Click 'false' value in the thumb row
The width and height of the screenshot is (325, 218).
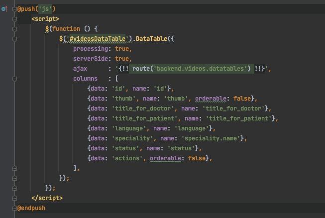(x=242, y=99)
